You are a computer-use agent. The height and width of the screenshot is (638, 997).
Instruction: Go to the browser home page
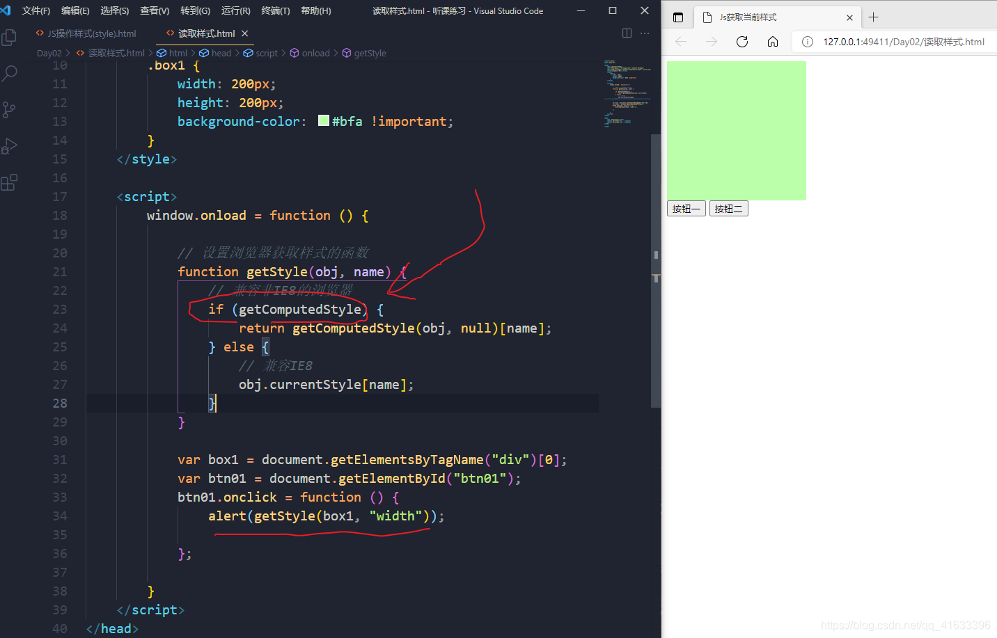[x=773, y=42]
